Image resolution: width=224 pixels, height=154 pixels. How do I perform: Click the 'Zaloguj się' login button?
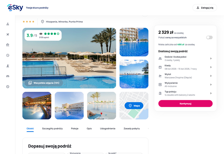click(x=205, y=8)
